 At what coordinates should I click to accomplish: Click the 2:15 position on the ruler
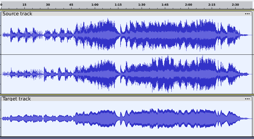pyautogui.click(x=212, y=5)
